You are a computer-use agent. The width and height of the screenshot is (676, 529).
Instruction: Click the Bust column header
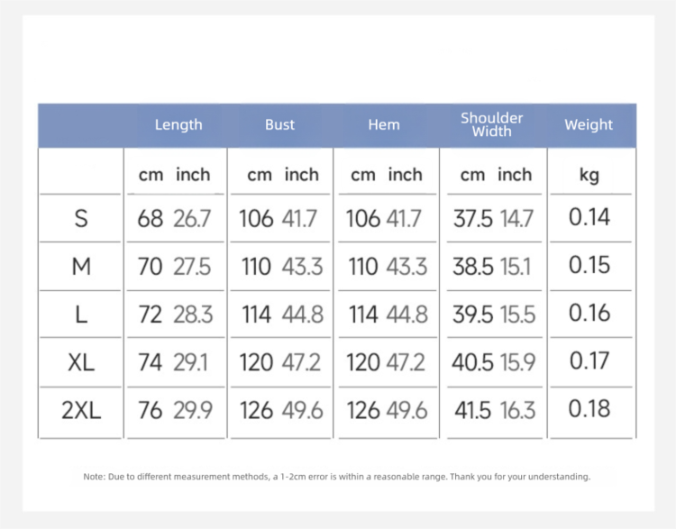click(279, 125)
